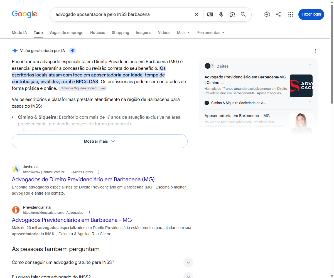
Task: Open the 'Shopping' tab
Action: click(121, 33)
